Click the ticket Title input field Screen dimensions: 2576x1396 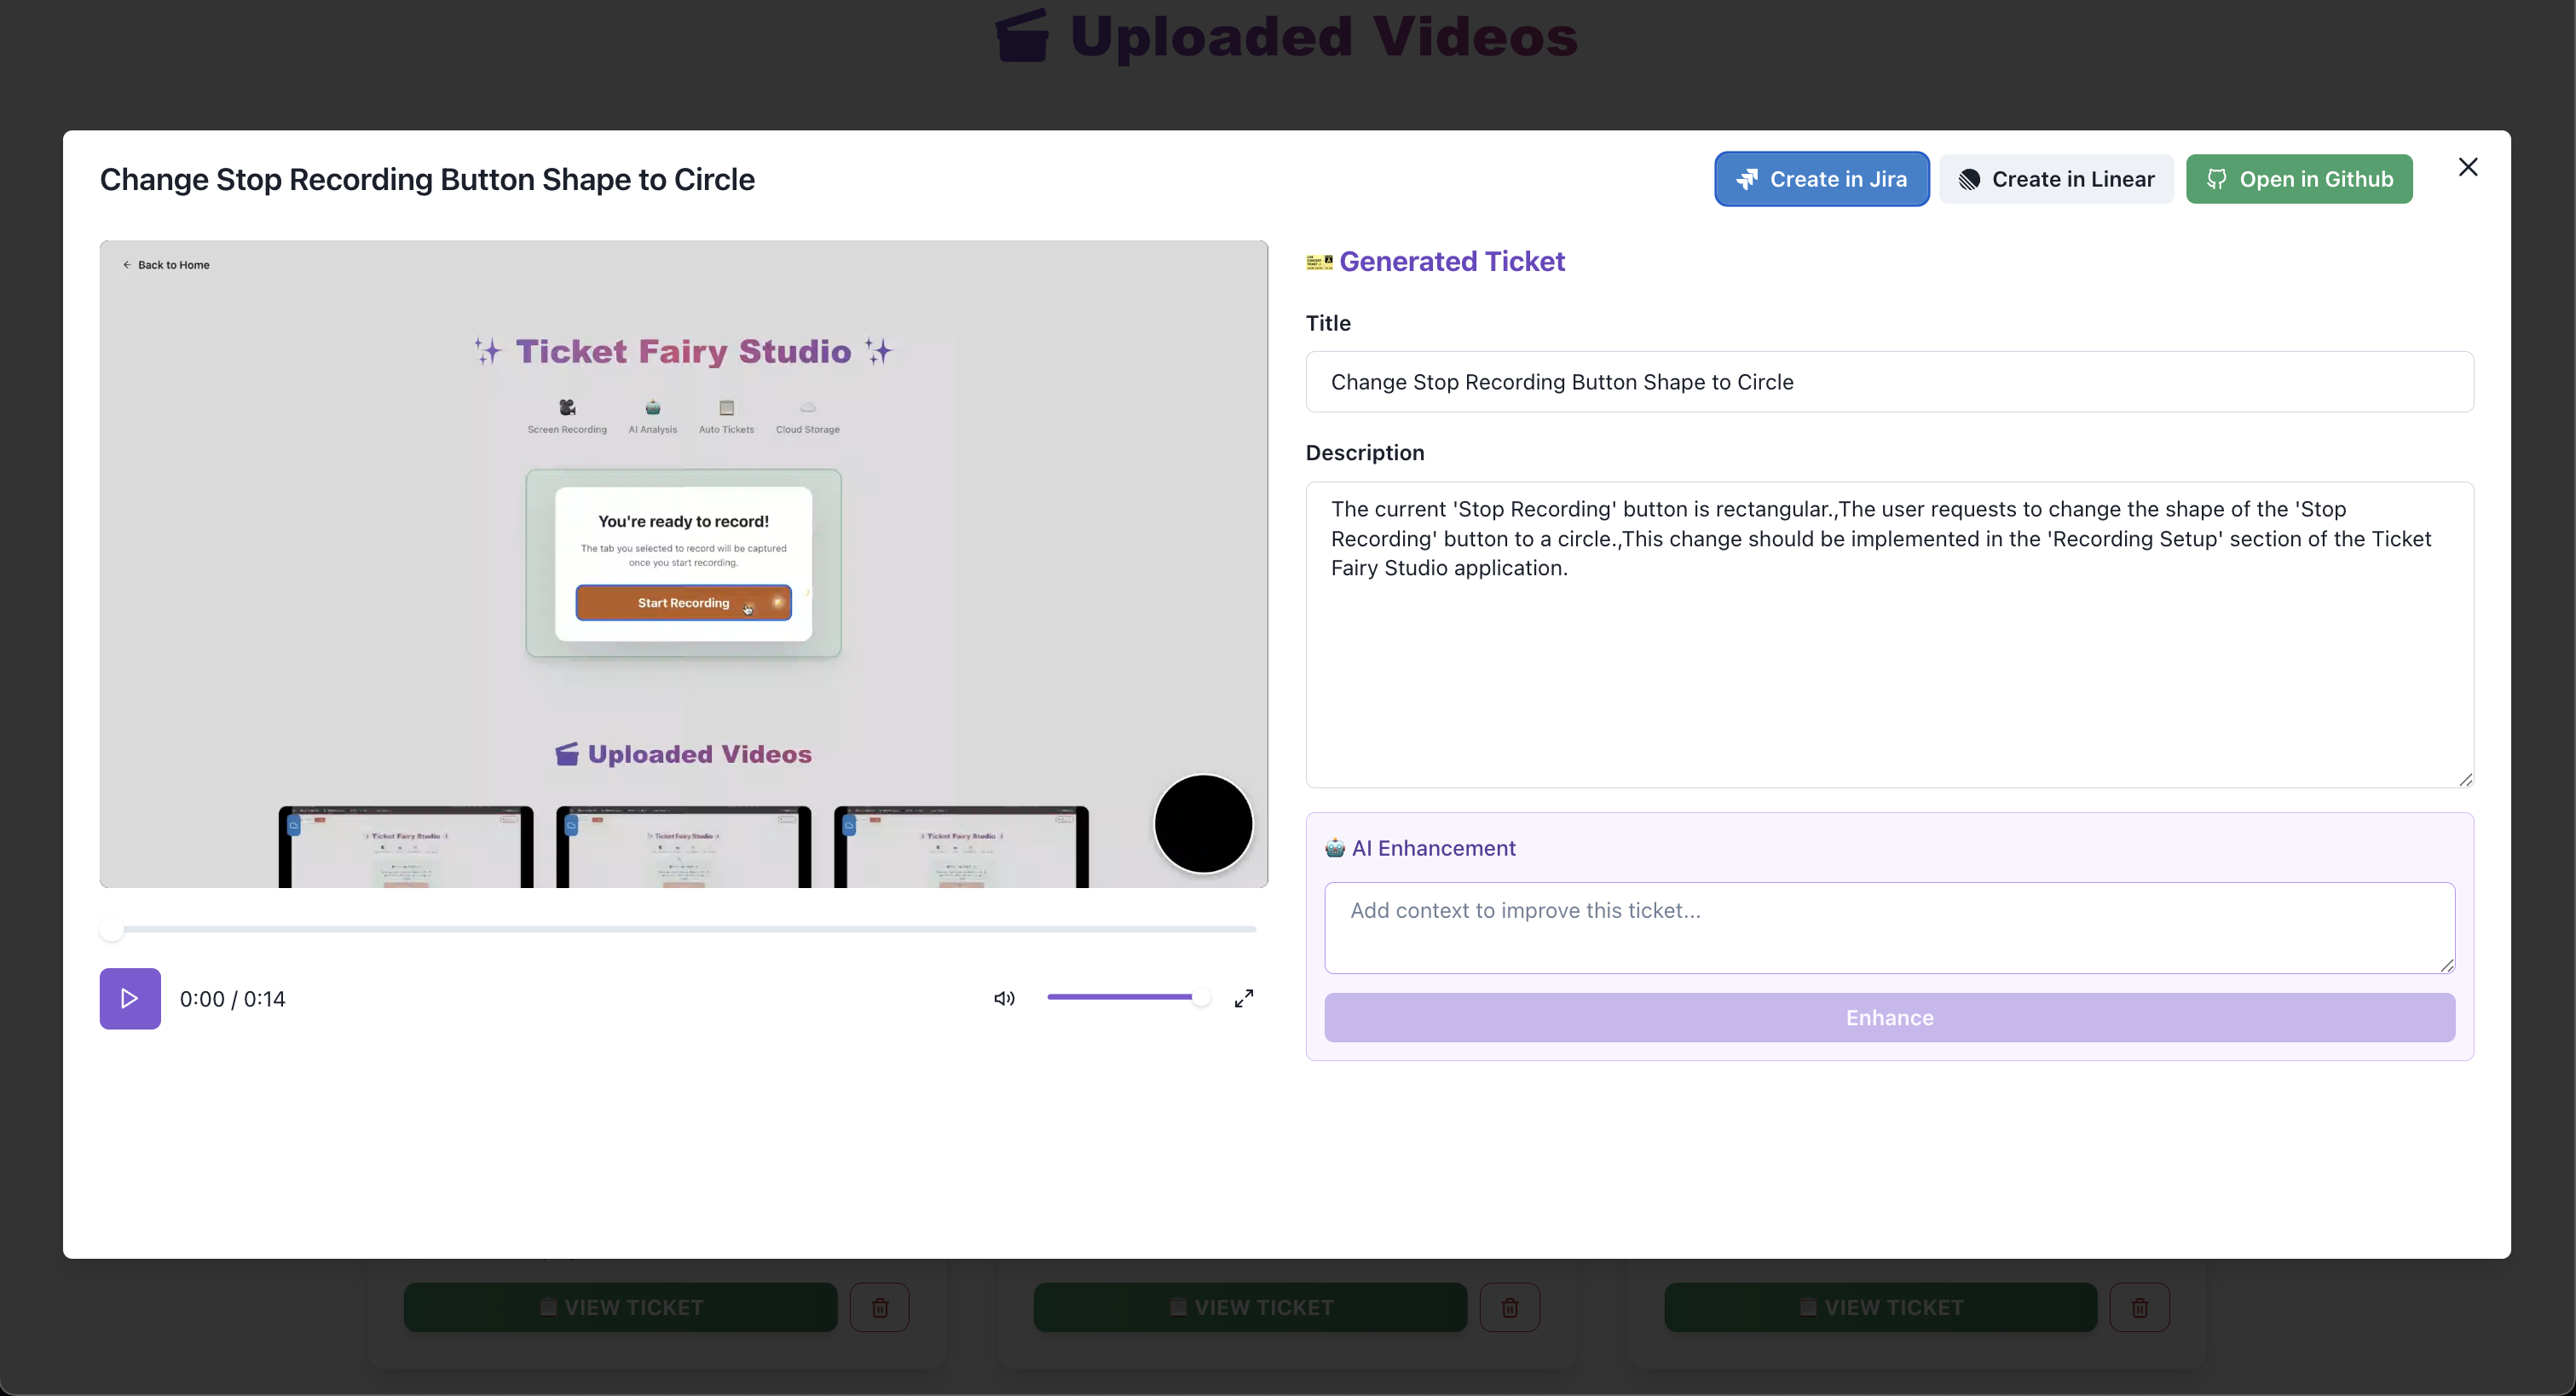coord(1888,382)
